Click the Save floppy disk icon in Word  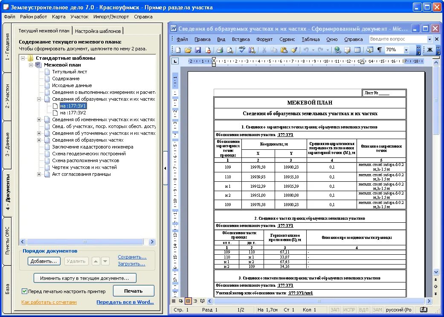coord(197,50)
